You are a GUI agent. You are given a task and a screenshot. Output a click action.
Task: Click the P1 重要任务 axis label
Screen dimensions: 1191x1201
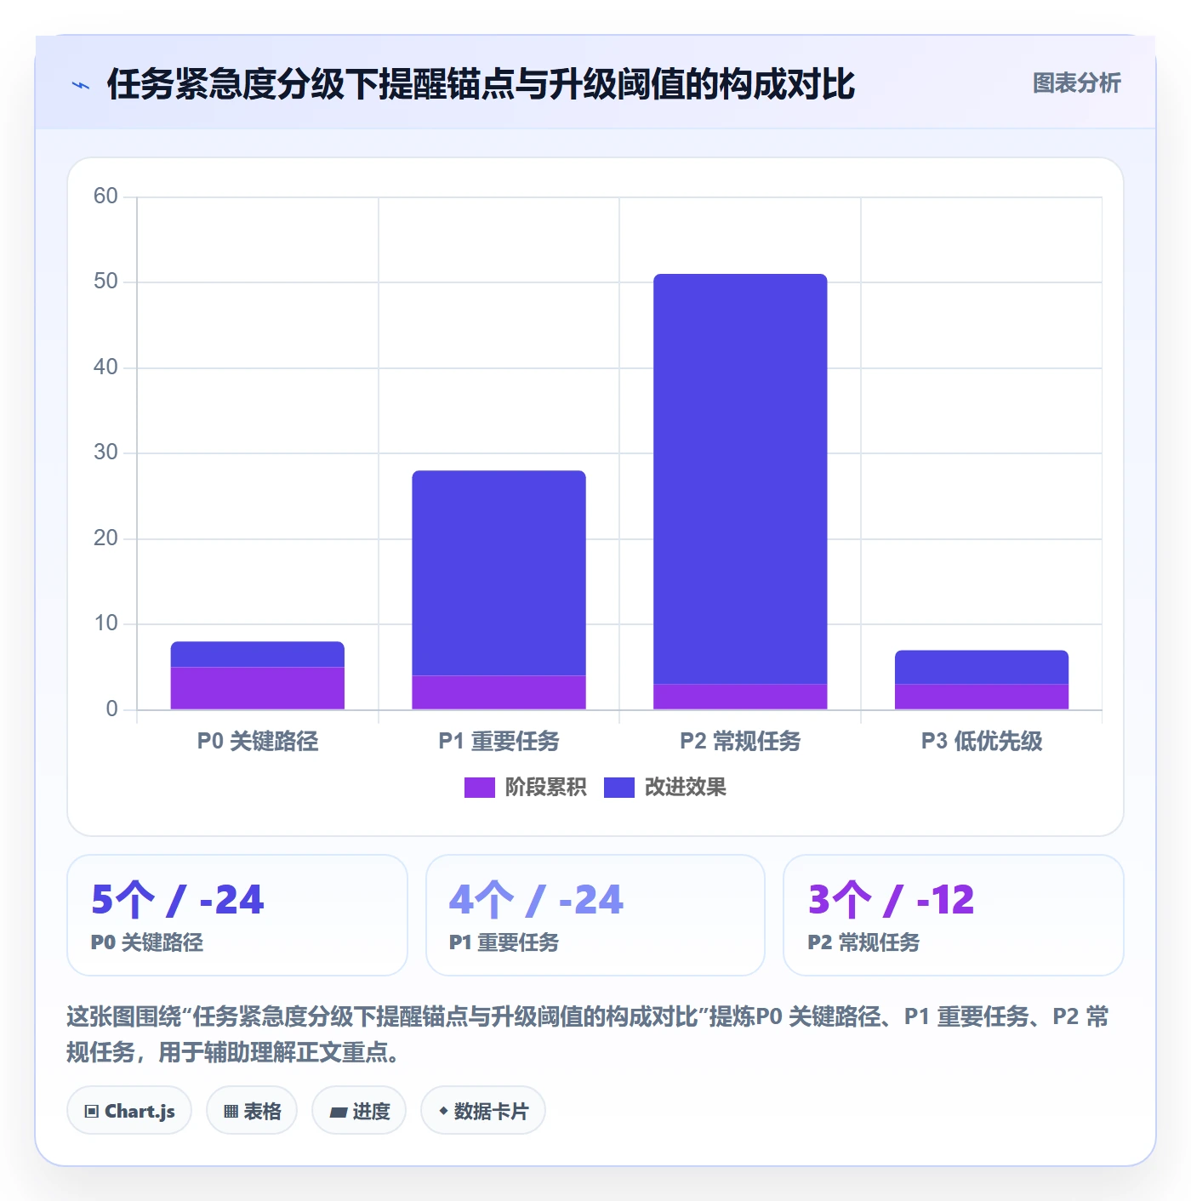[499, 741]
